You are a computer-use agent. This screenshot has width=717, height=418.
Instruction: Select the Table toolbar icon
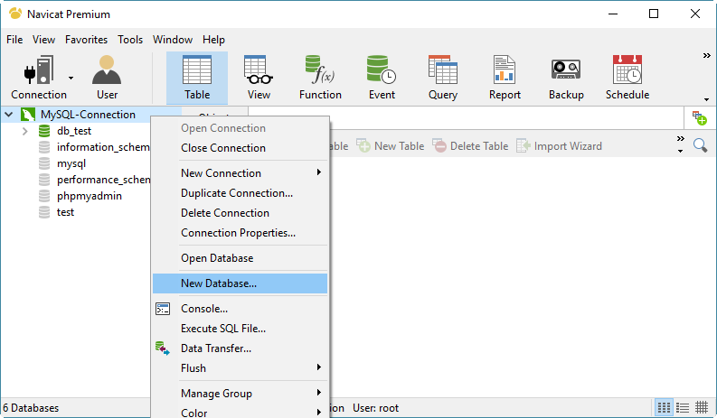197,78
